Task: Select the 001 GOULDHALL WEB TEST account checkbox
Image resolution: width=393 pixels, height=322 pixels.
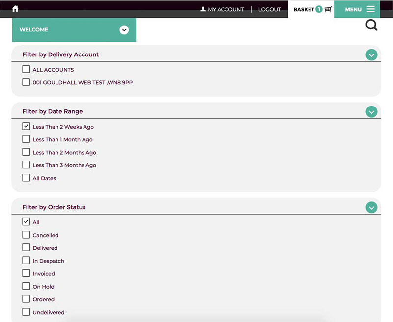Action: pos(26,82)
